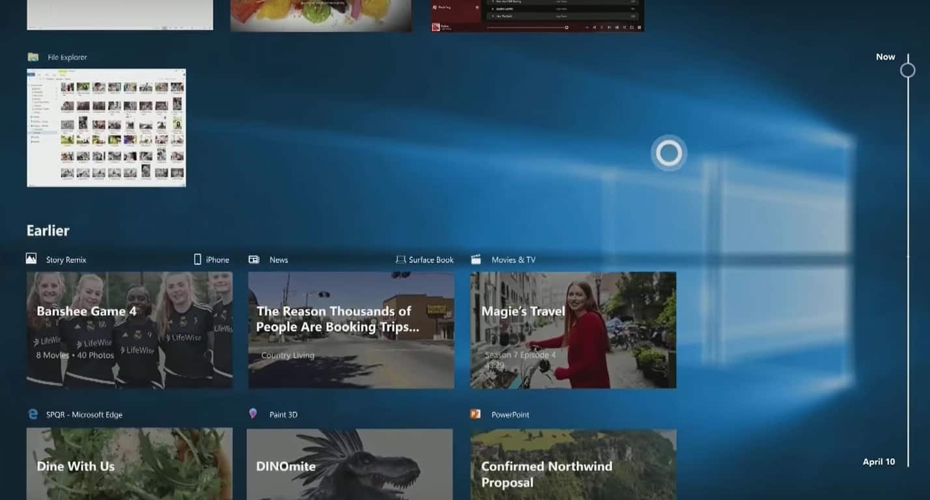Open the Confirmed Northwind Proposal card
The image size is (930, 500).
pyautogui.click(x=573, y=464)
